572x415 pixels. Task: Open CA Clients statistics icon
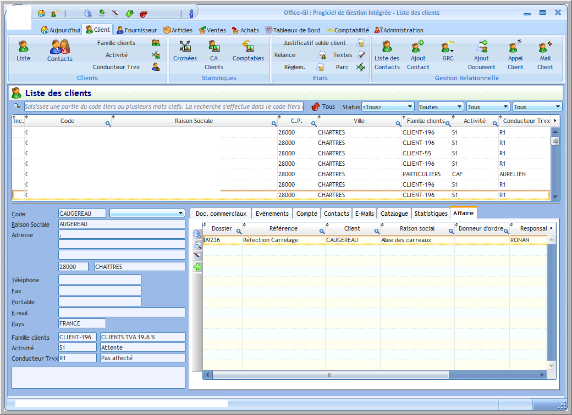point(214,46)
